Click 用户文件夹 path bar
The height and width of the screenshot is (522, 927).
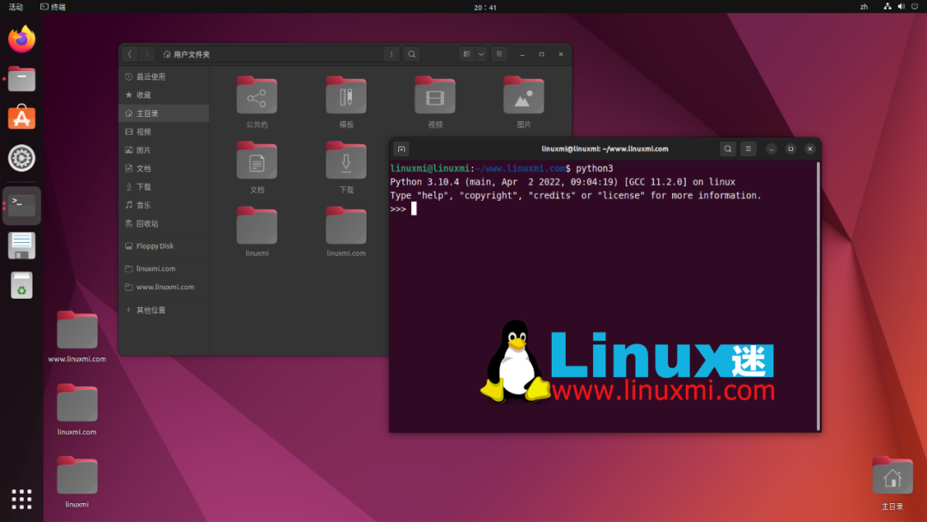coord(270,54)
